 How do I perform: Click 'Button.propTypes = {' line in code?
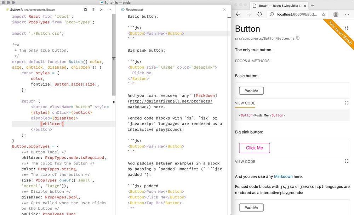click(35, 146)
